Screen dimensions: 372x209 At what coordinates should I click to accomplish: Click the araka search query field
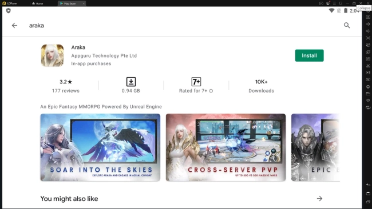[x=37, y=25]
